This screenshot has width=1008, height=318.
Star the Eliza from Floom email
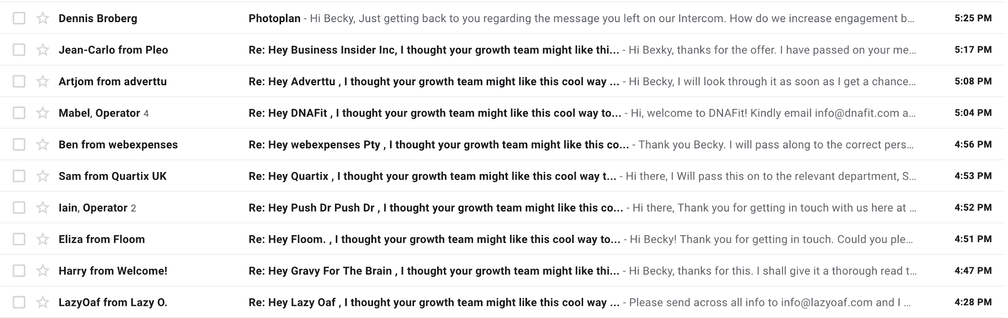point(42,239)
